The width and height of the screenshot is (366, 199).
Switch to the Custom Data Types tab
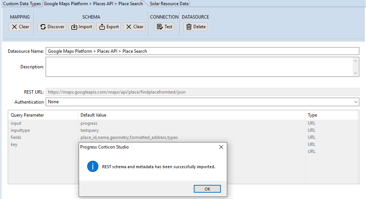pos(22,4)
